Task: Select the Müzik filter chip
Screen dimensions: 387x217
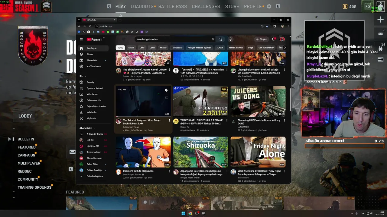Action: (x=131, y=48)
